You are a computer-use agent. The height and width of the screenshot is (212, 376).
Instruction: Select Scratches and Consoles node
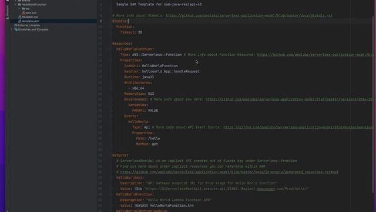pyautogui.click(x=33, y=29)
